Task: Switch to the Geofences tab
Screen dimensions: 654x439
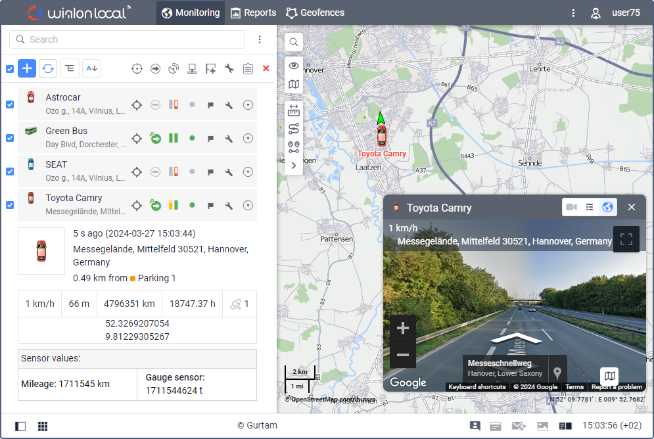Action: point(315,12)
